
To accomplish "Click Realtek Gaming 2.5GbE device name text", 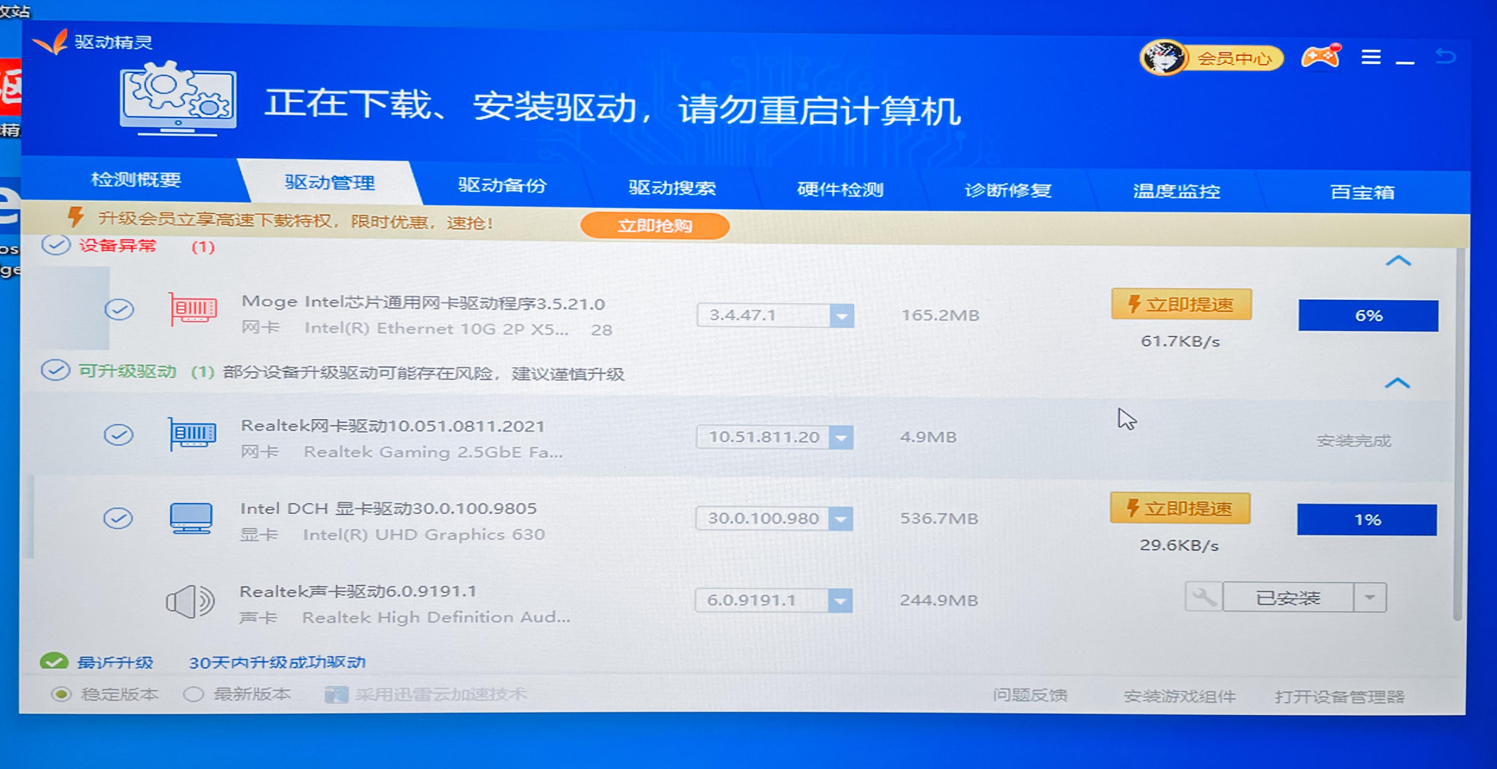I will tap(434, 452).
